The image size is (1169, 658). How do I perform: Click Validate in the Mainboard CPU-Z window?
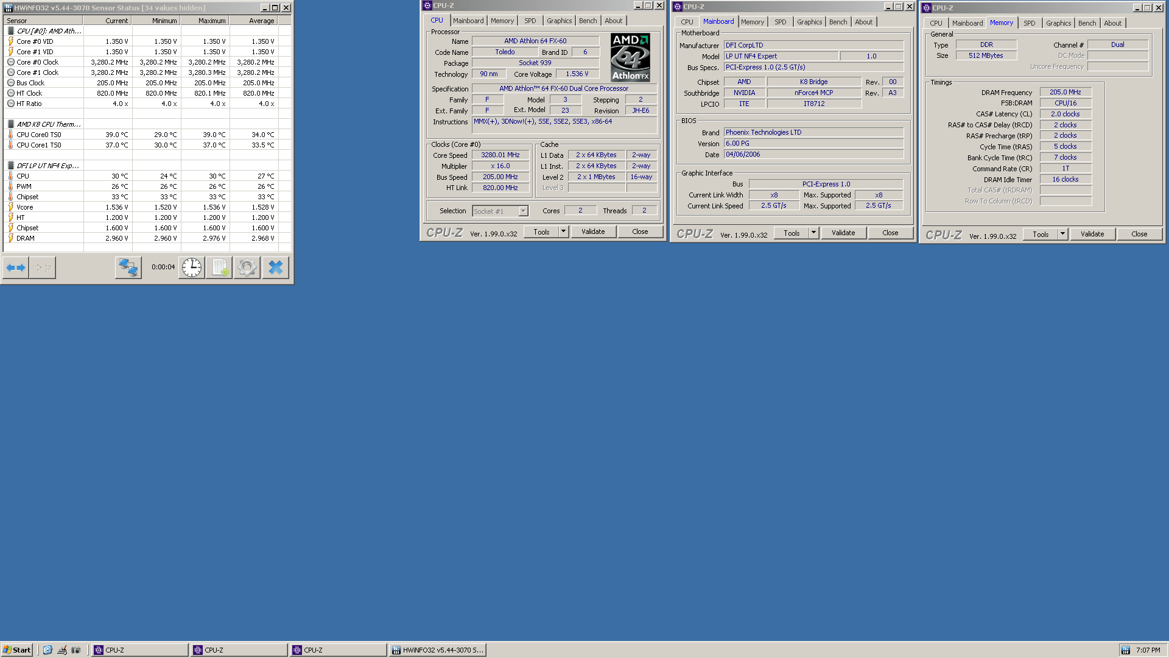(x=843, y=233)
